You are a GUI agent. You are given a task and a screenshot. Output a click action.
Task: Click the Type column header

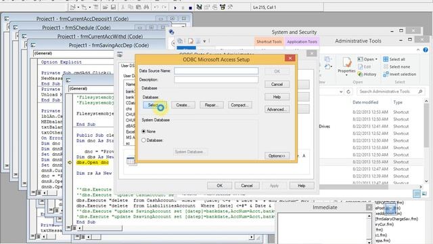coord(398,102)
